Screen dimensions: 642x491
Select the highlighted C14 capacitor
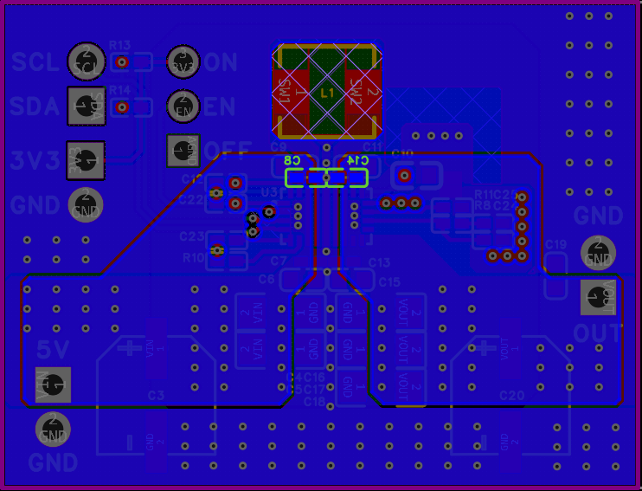(x=347, y=178)
